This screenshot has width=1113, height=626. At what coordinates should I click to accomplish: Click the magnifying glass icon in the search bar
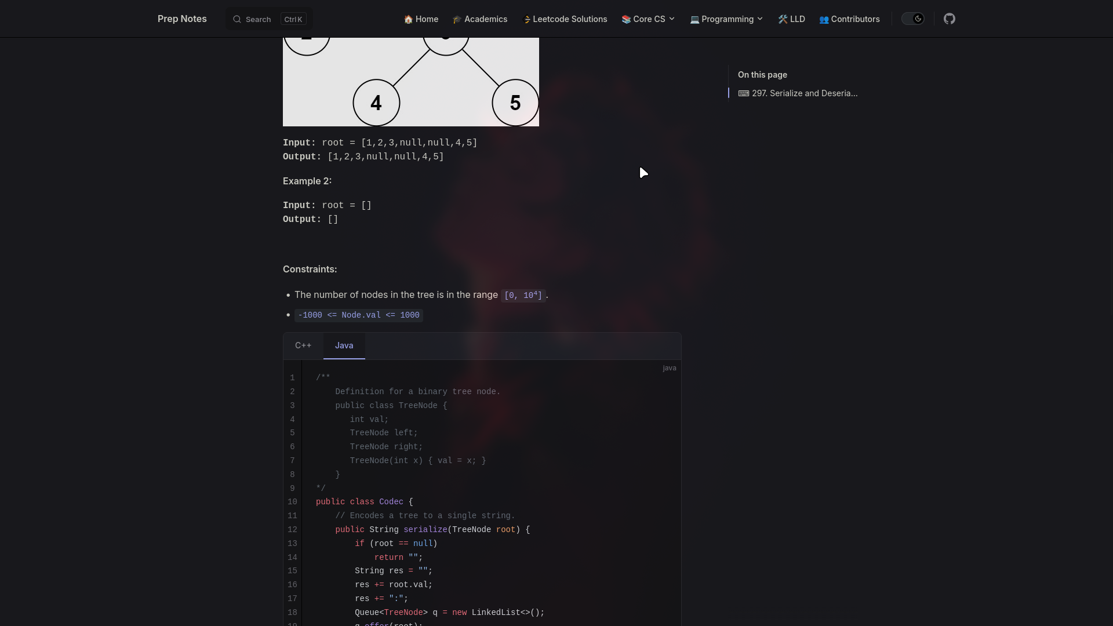click(238, 19)
